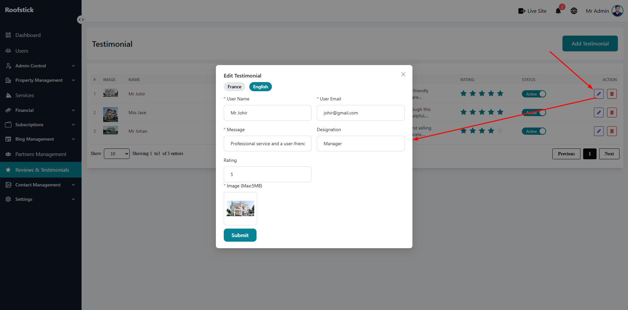This screenshot has width=628, height=310.
Task: Go to the Next page
Action: (609, 154)
